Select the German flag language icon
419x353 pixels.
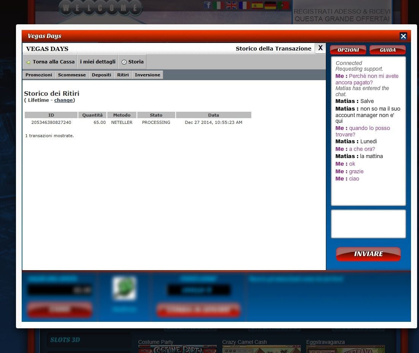point(270,5)
